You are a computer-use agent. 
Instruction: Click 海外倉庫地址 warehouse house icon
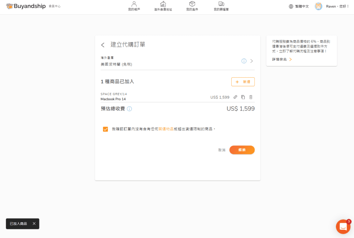point(163,4)
